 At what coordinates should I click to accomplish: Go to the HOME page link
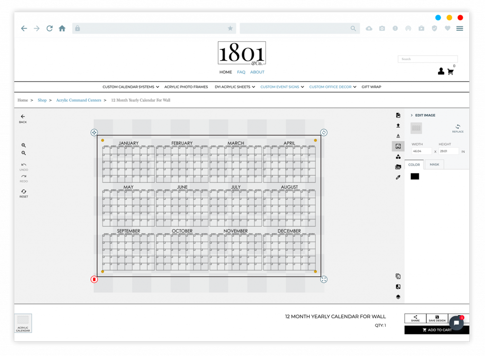225,72
